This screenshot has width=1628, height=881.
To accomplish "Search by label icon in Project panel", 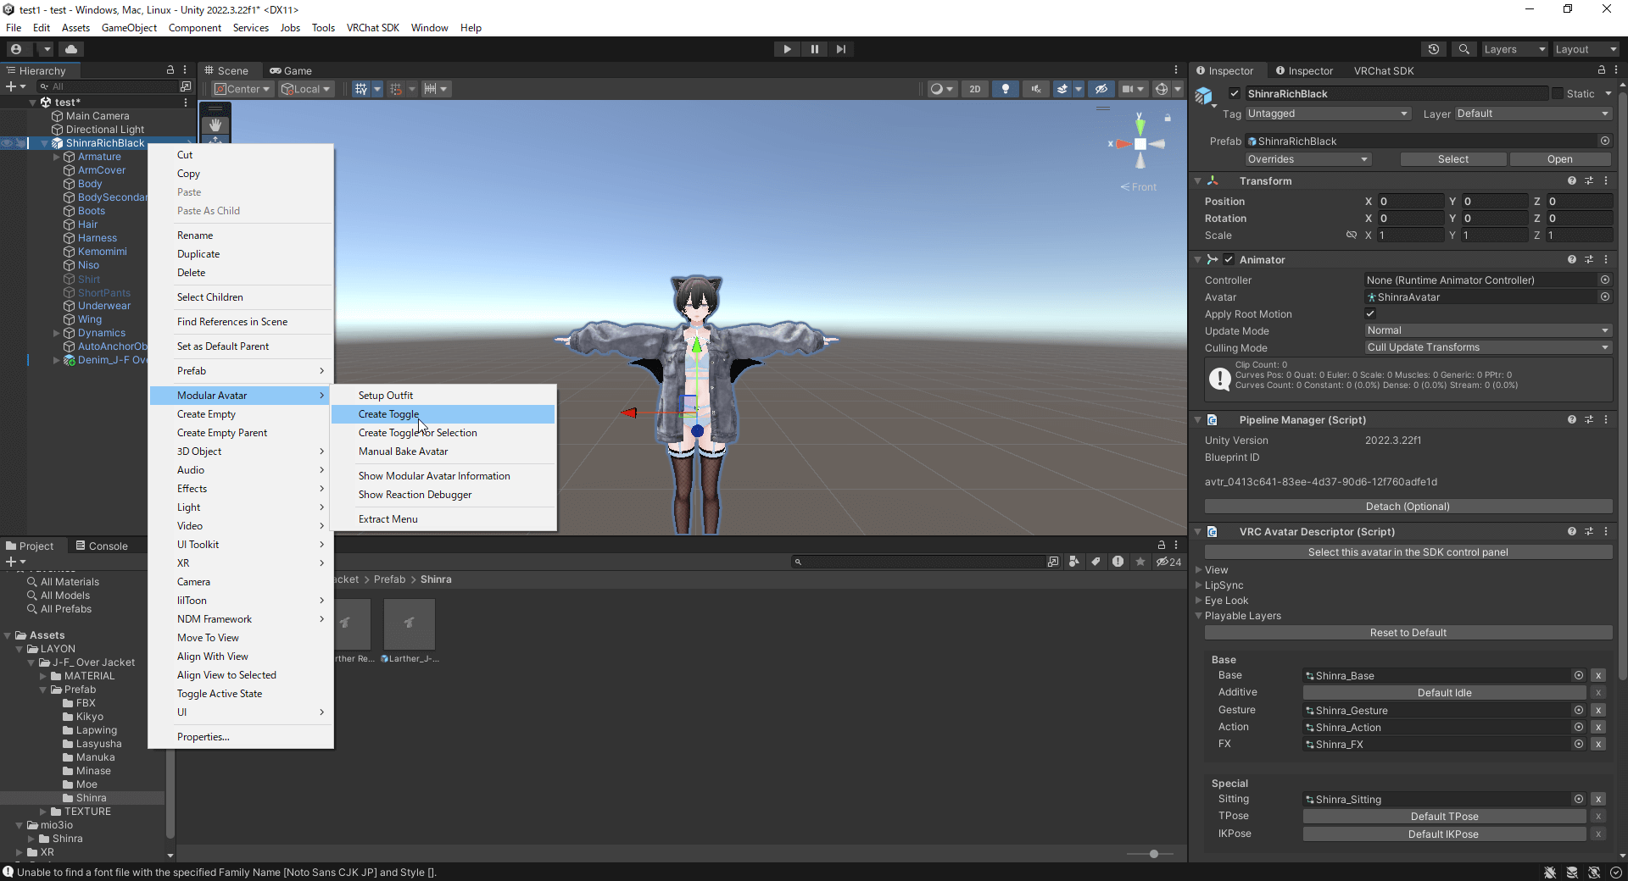I will 1096,562.
